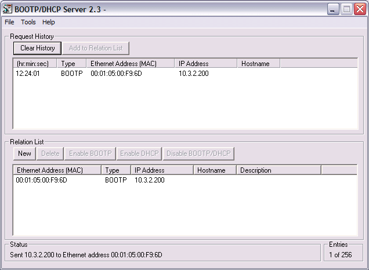The height and width of the screenshot is (270, 369).
Task: Create a New relation entry
Action: click(24, 154)
